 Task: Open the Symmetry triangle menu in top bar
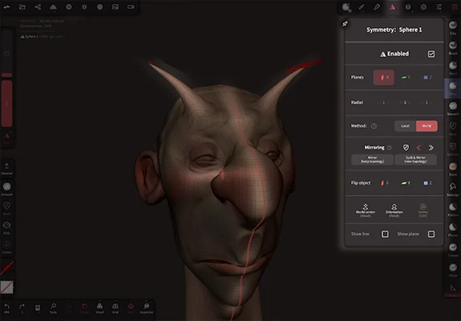tap(393, 7)
